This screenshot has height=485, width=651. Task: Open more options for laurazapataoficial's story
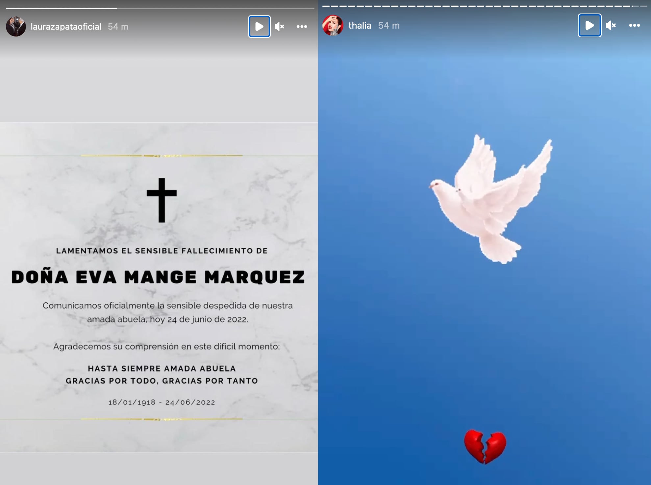coord(302,26)
